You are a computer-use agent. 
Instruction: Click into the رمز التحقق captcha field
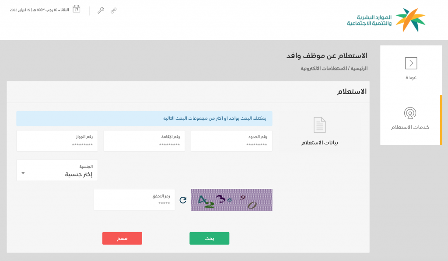134,200
